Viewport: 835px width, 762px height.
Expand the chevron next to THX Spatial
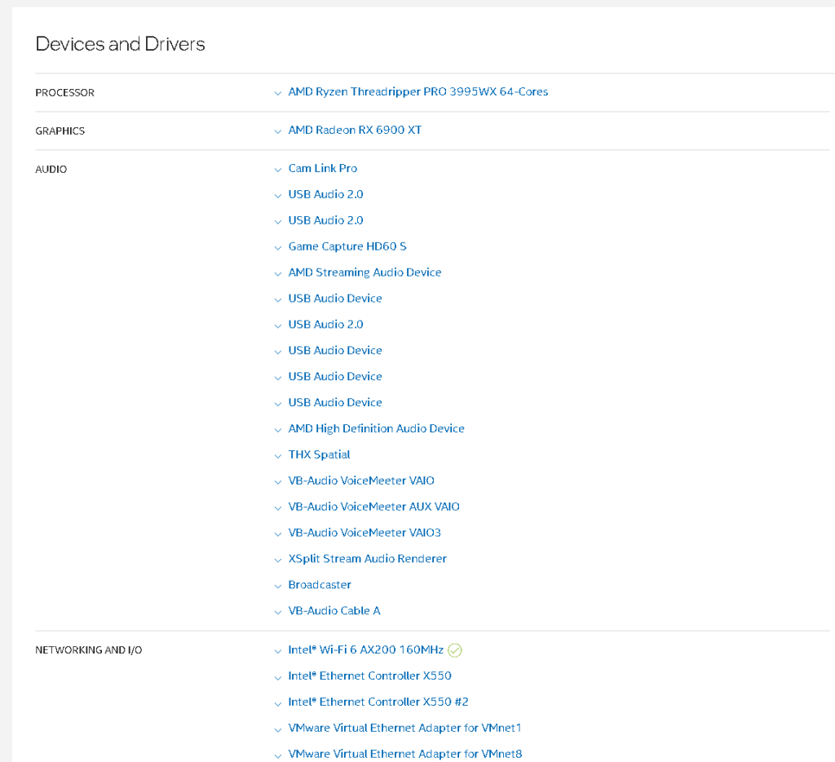point(277,456)
